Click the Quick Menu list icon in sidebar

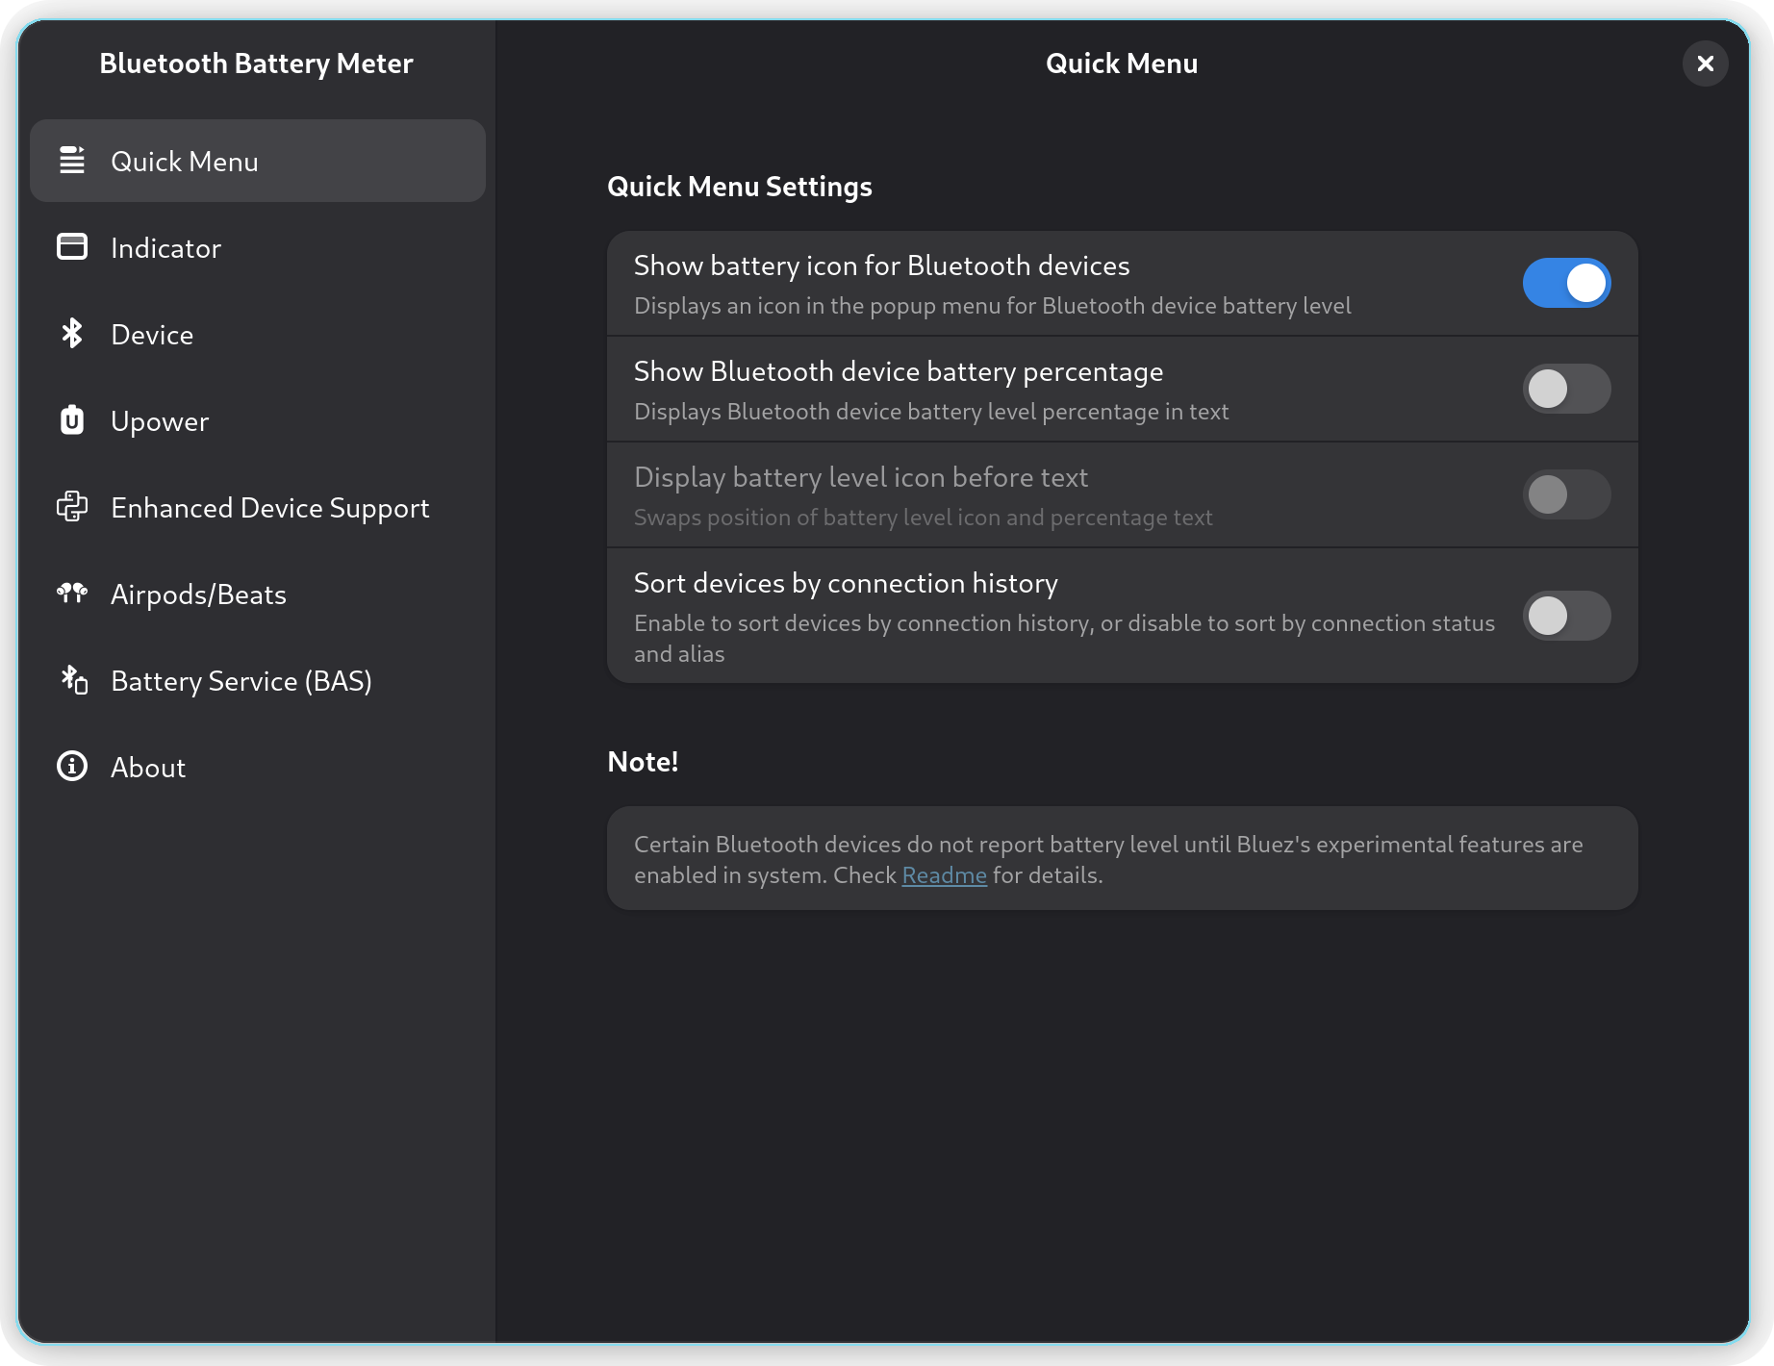(72, 161)
